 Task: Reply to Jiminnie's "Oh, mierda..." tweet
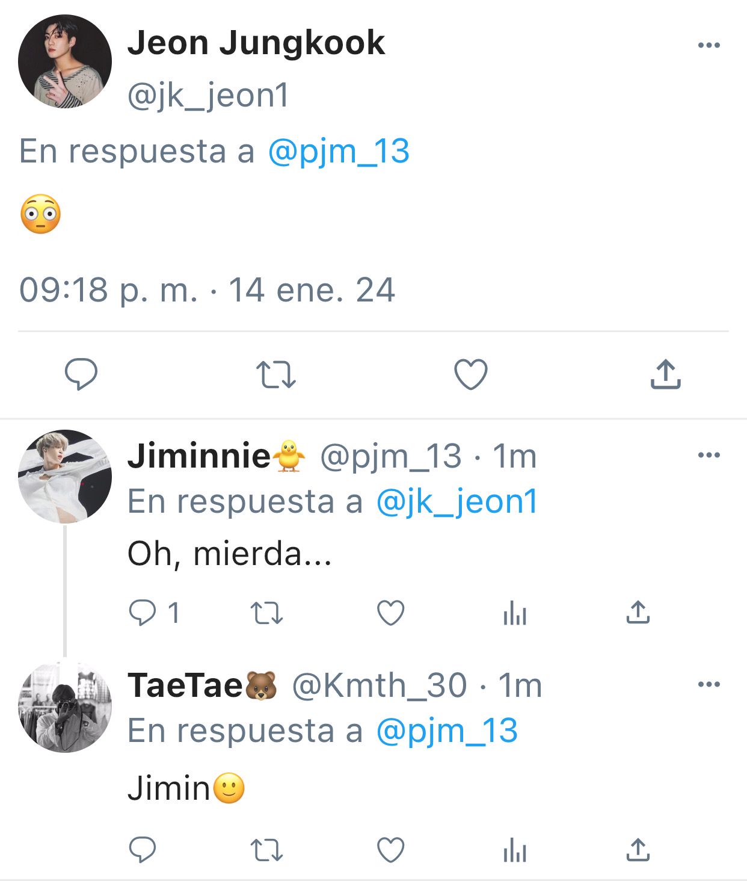click(143, 613)
